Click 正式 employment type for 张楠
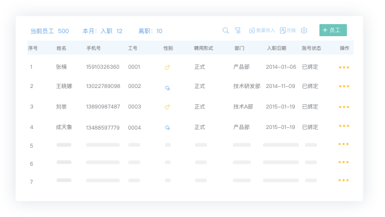Viewport: 385px width, 217px height. tap(200, 67)
